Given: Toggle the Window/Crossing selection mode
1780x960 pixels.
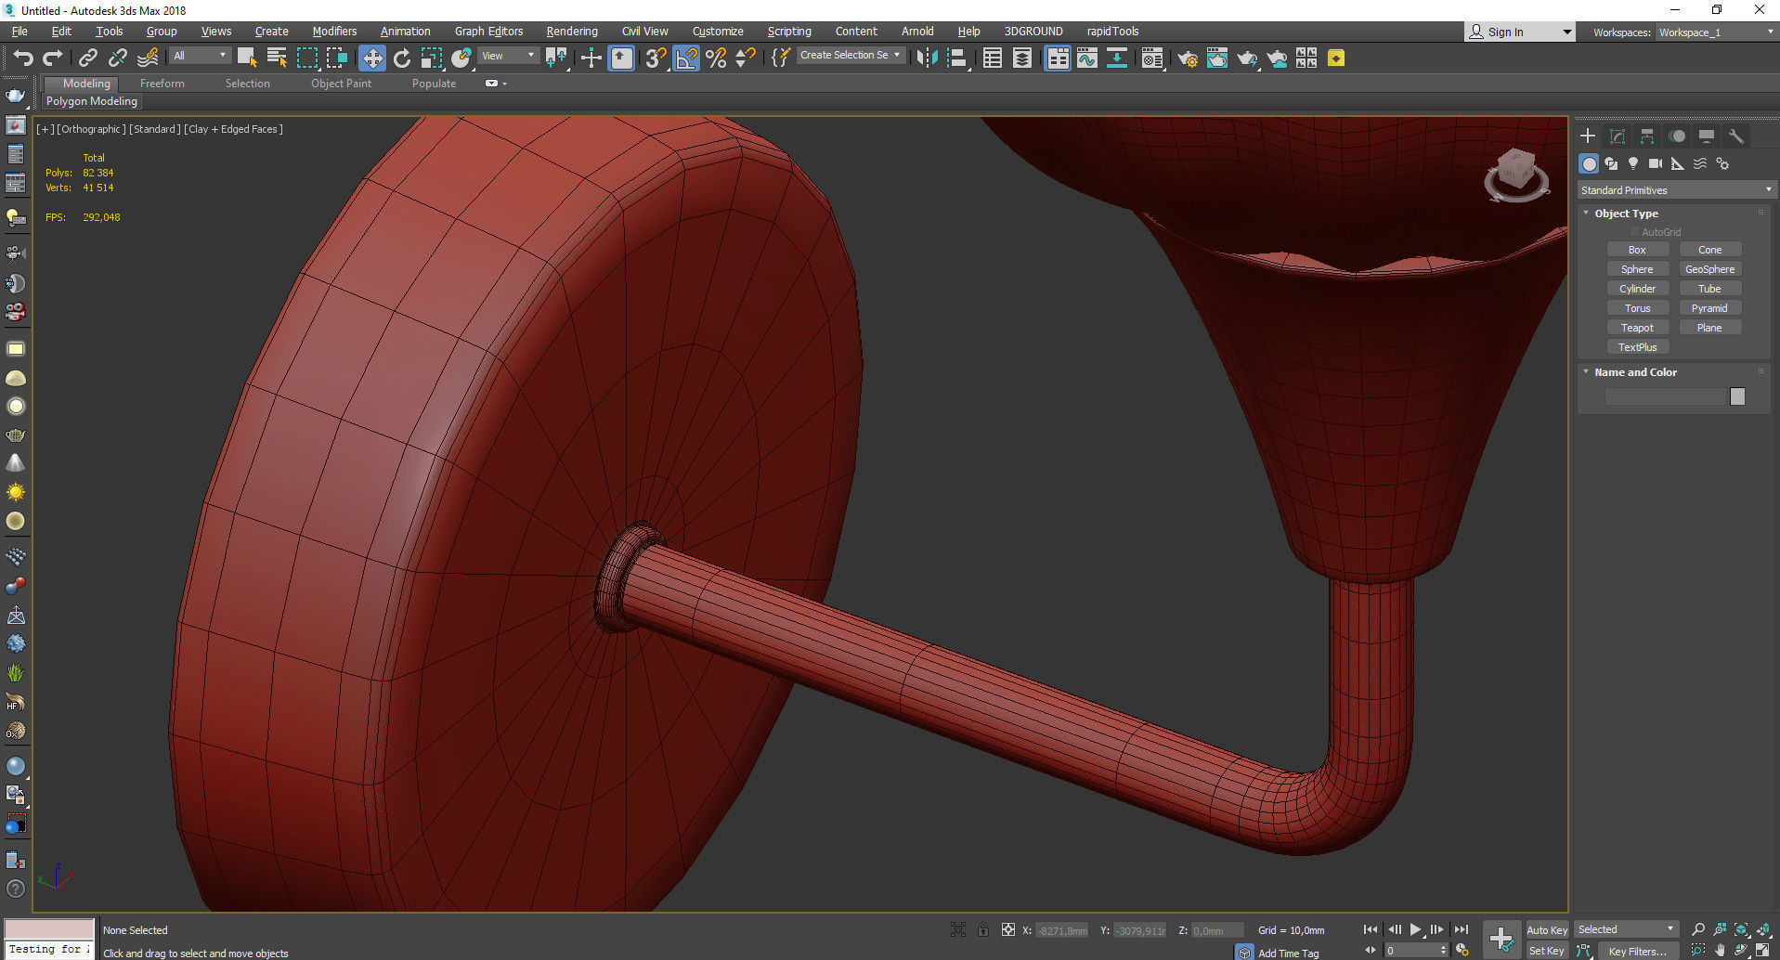Looking at the screenshot, I should point(337,58).
